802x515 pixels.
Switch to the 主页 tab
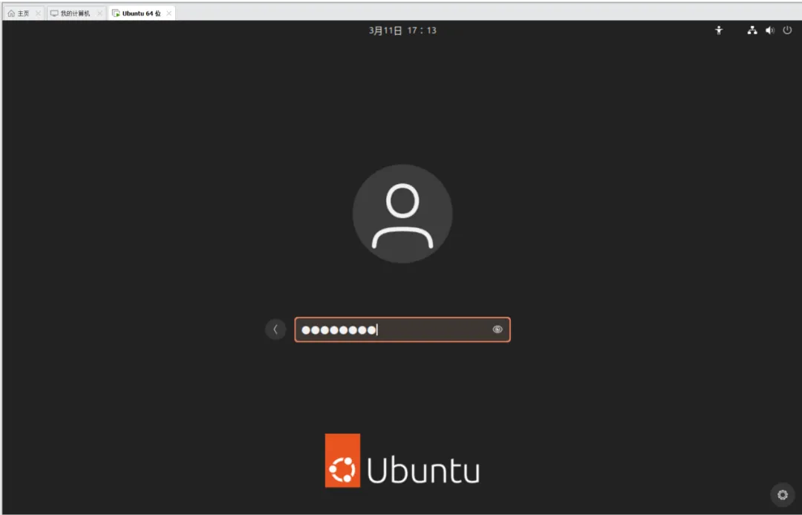pos(23,13)
